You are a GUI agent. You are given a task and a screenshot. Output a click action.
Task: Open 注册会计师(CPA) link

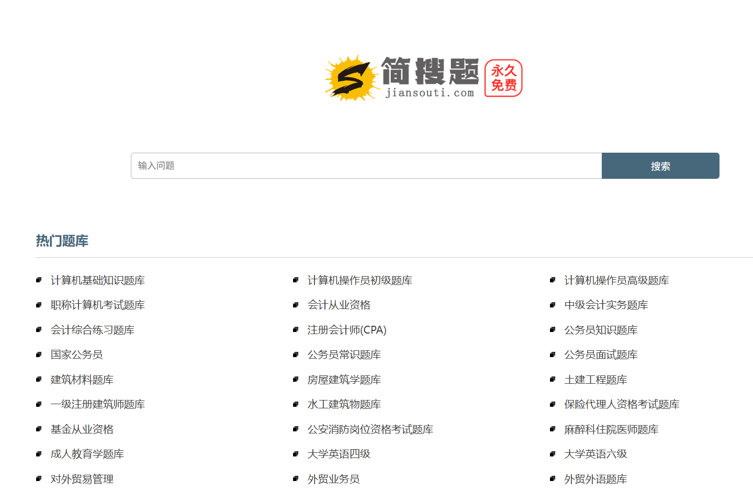347,330
